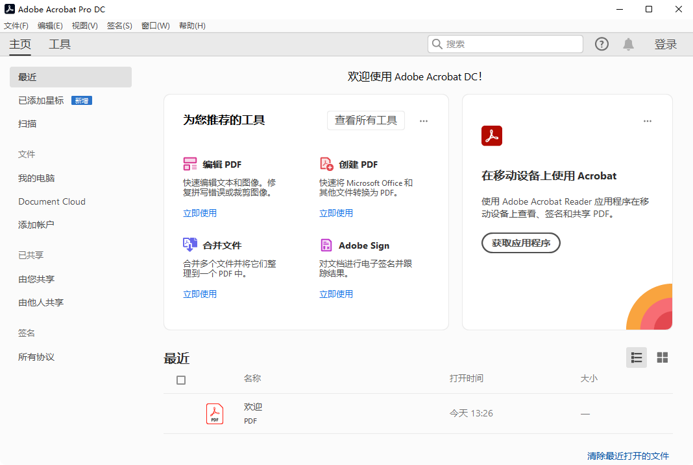Click the Combine Files (合并文件) icon
693x465 pixels.
click(x=190, y=244)
